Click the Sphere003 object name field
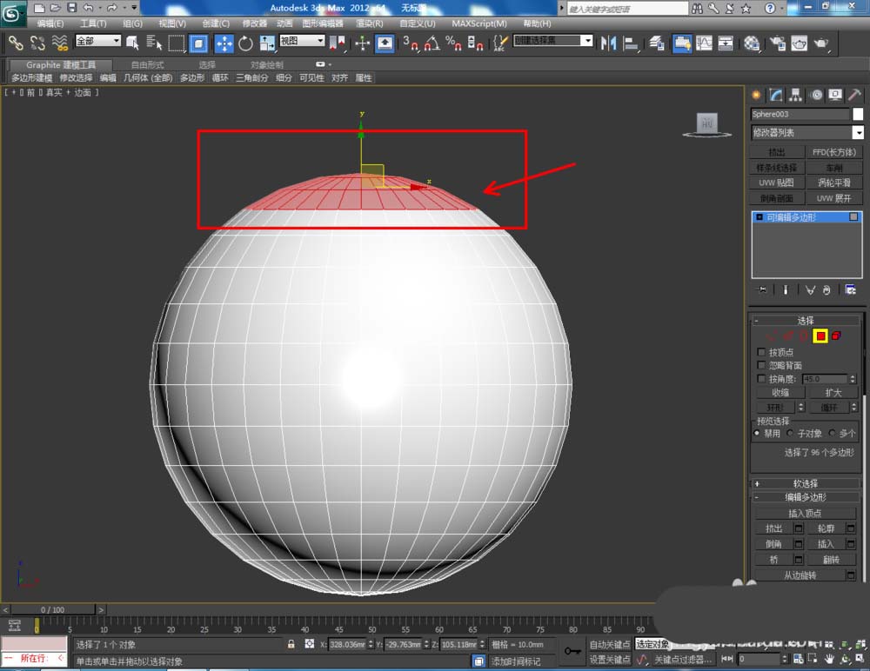 click(x=800, y=114)
